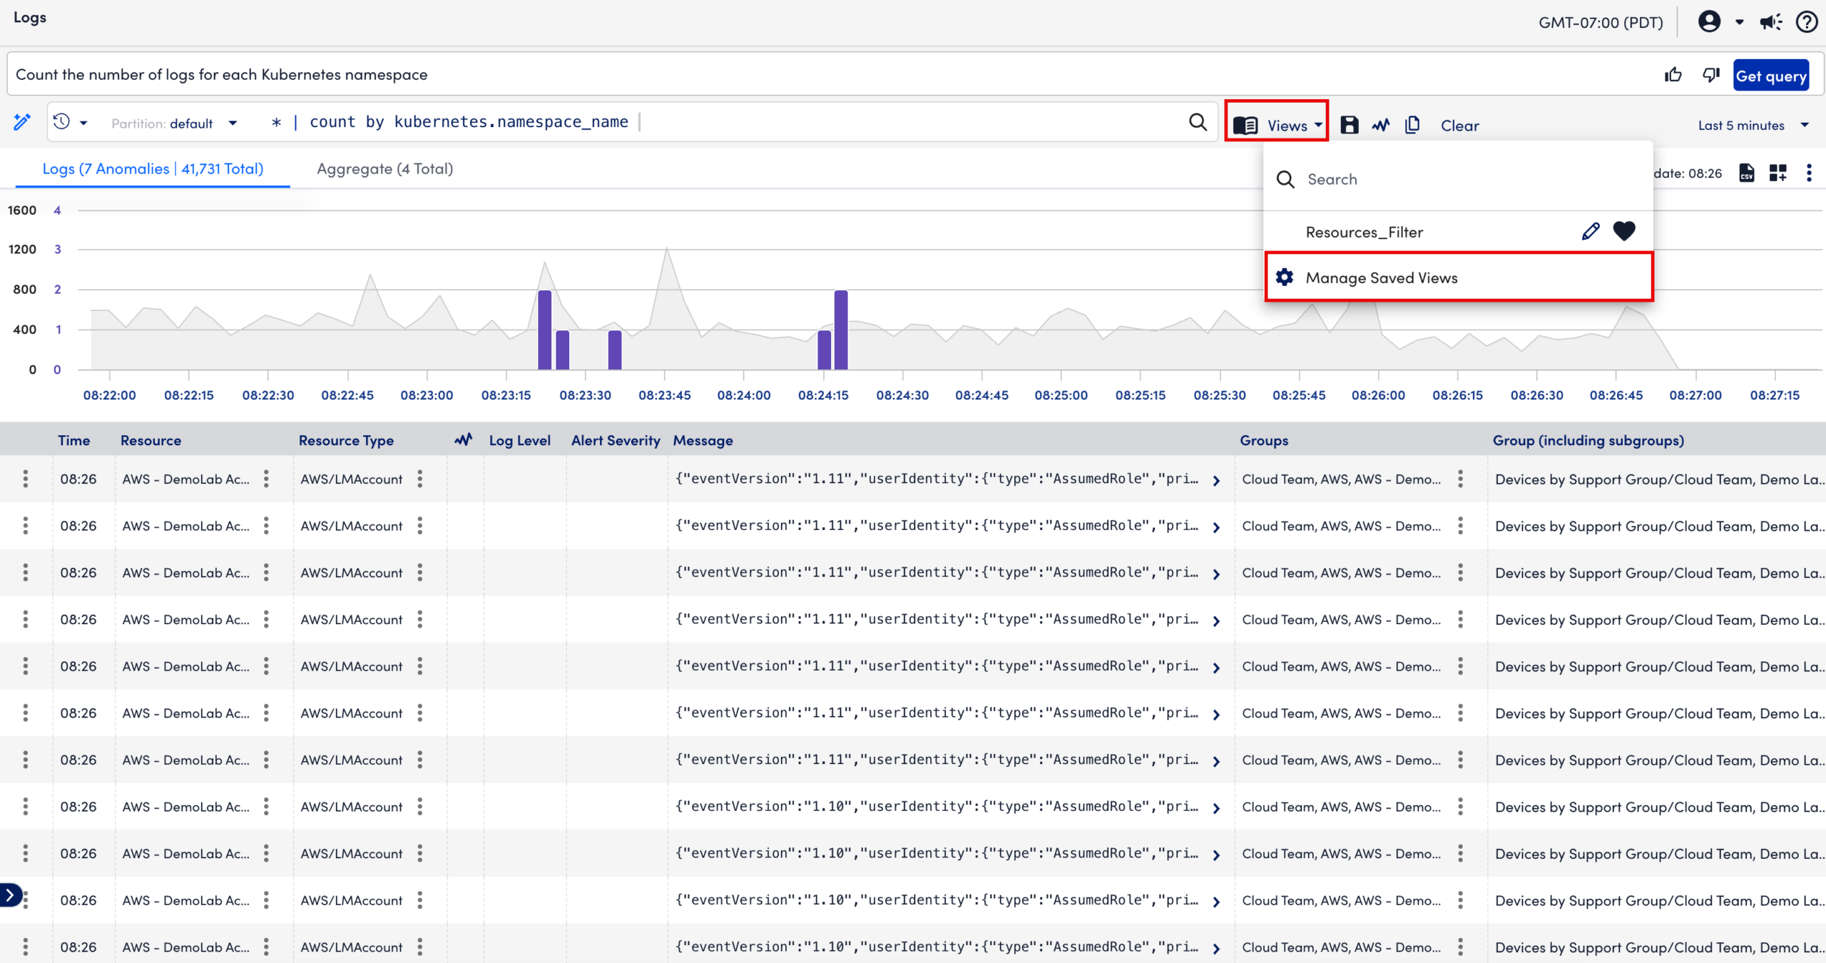Click the anomaly detection icon in toolbar
Viewport: 1826px width, 963px height.
pos(1381,125)
